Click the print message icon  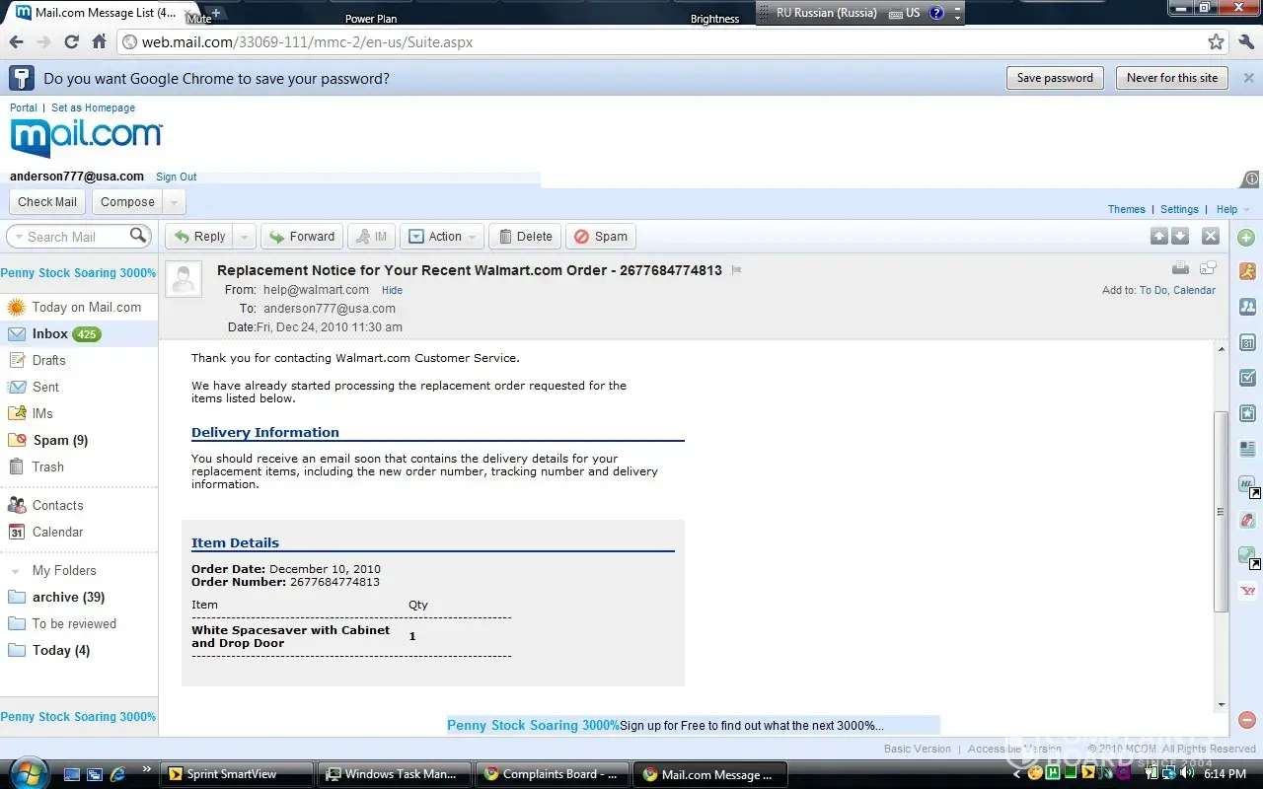pyautogui.click(x=1180, y=268)
